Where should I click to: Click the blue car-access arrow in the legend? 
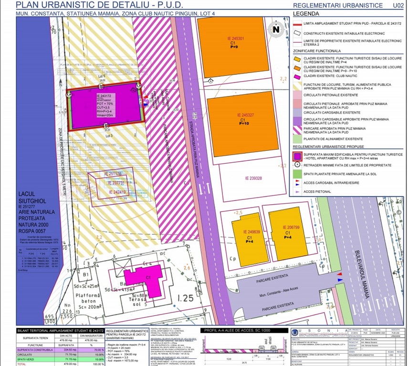297,184
